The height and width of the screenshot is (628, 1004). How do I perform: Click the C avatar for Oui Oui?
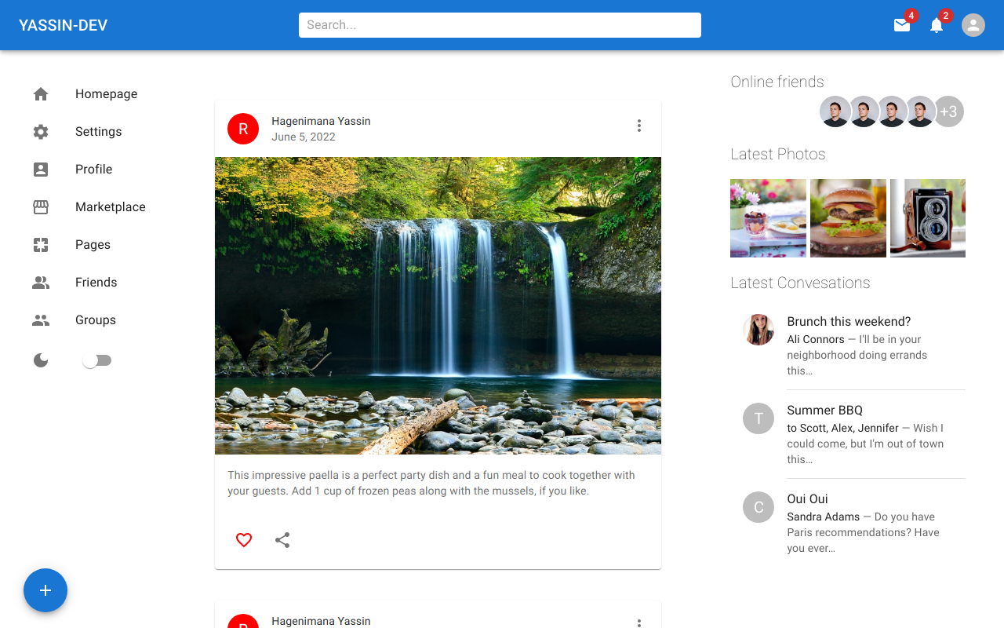point(758,507)
